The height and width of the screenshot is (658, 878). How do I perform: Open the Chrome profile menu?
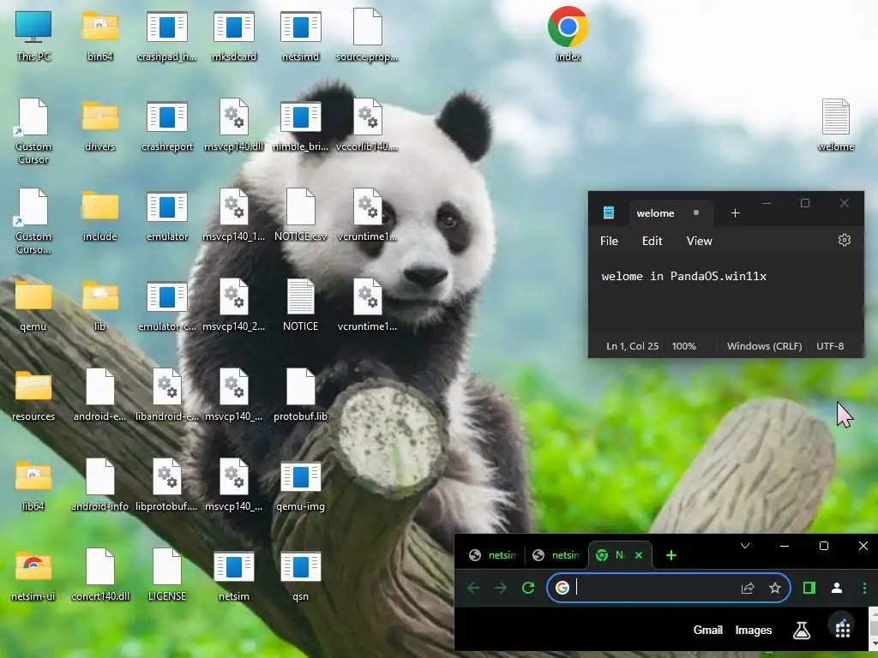click(837, 588)
